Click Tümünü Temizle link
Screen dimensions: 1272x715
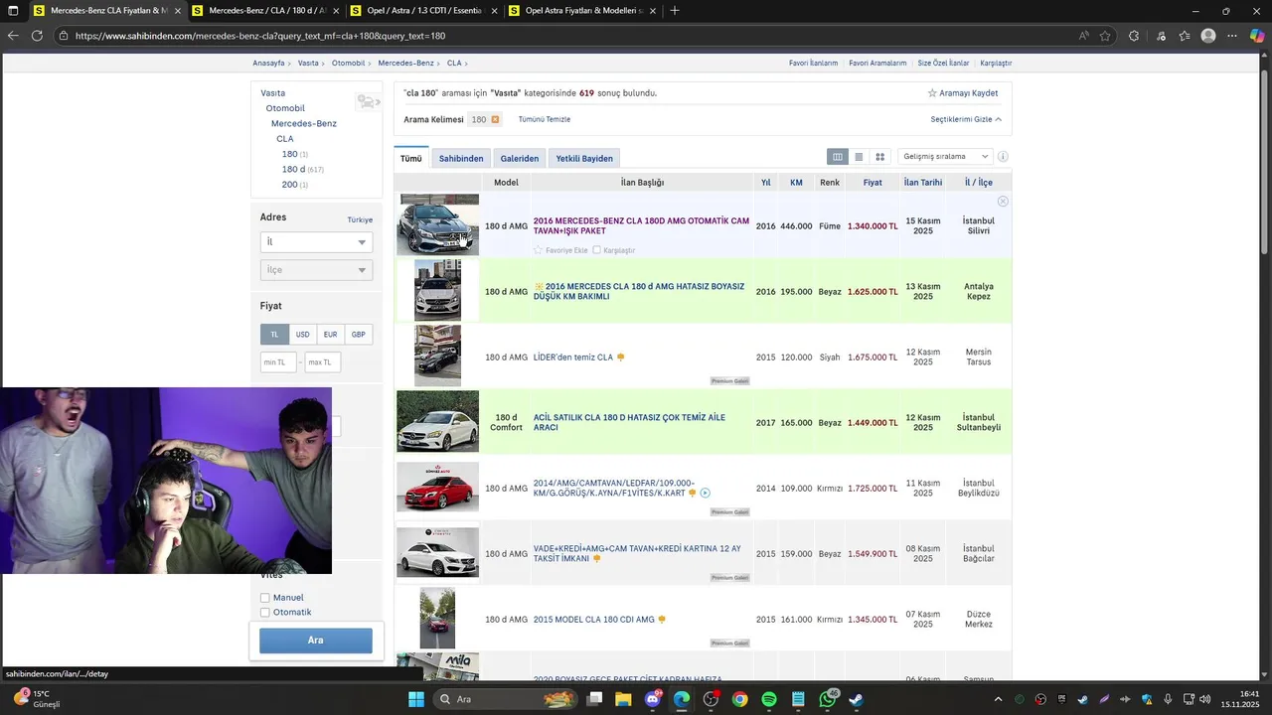click(x=545, y=119)
